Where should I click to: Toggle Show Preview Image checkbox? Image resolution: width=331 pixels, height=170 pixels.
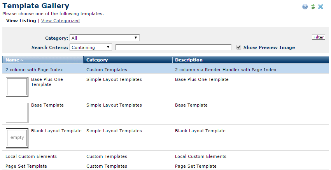(239, 47)
